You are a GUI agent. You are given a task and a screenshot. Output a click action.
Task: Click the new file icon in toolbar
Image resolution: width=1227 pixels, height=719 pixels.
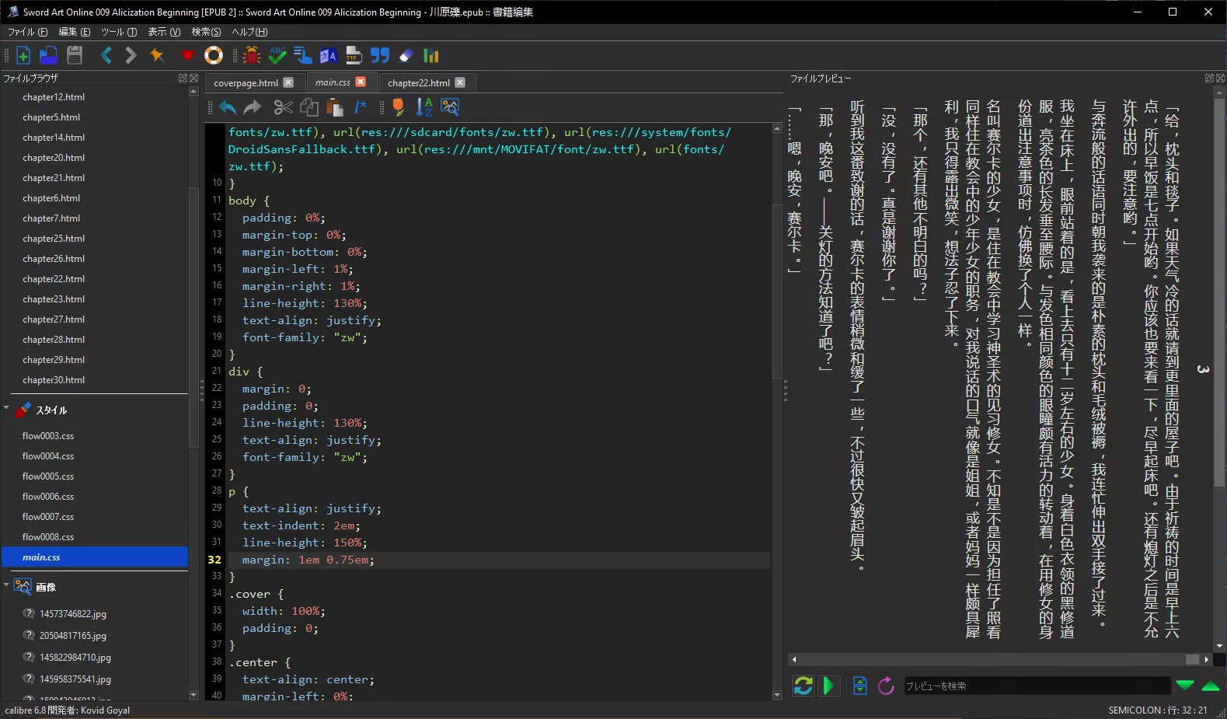coord(23,55)
